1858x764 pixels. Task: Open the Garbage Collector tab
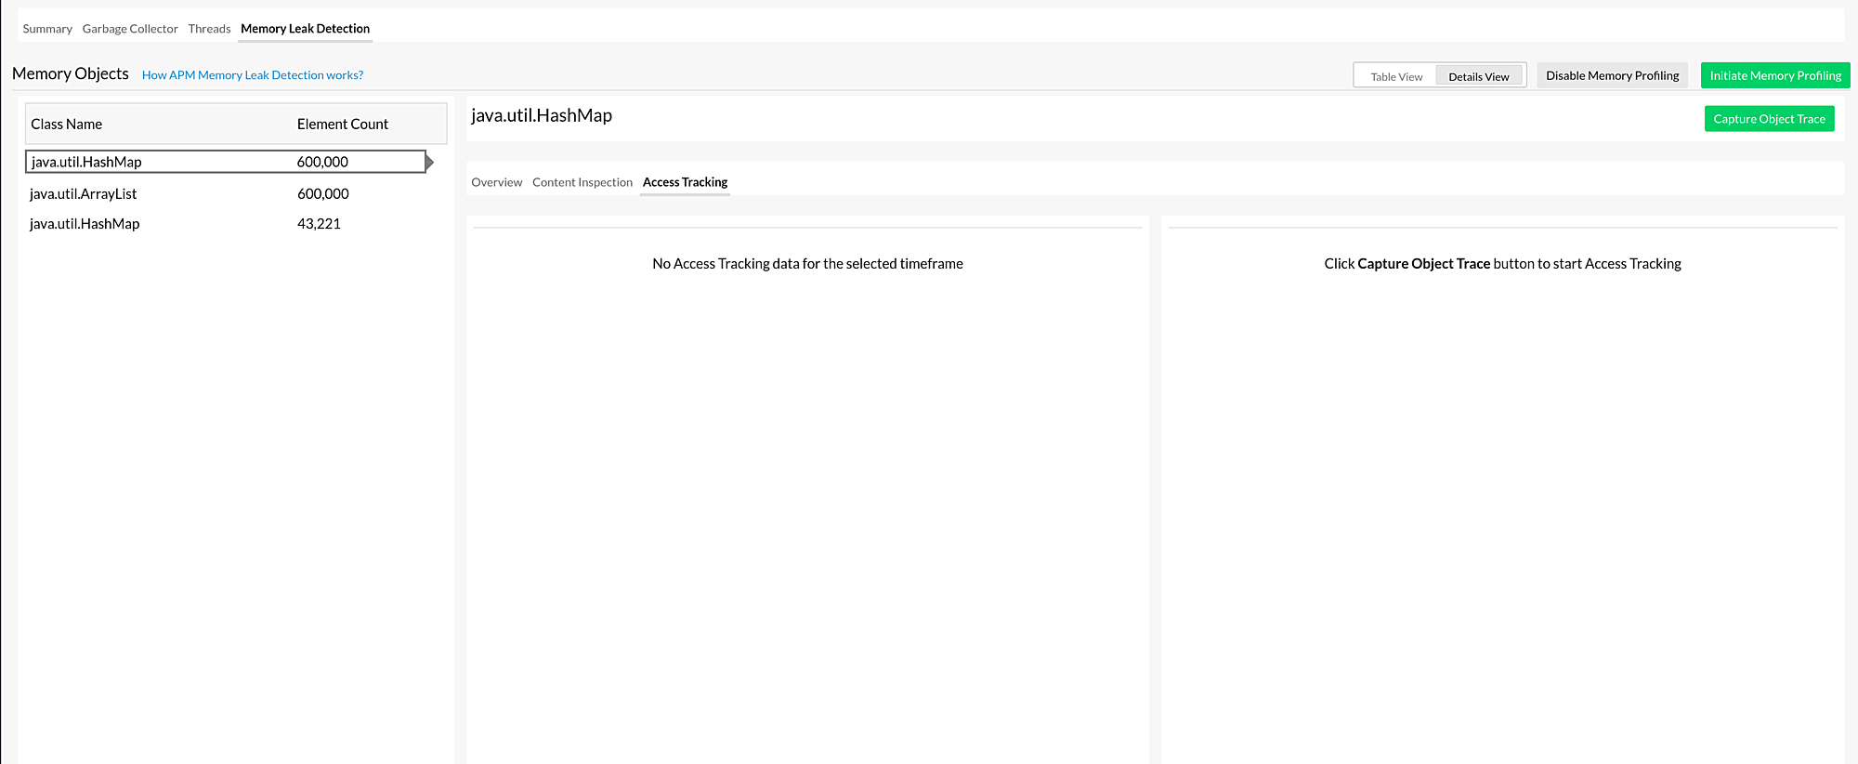(x=130, y=29)
